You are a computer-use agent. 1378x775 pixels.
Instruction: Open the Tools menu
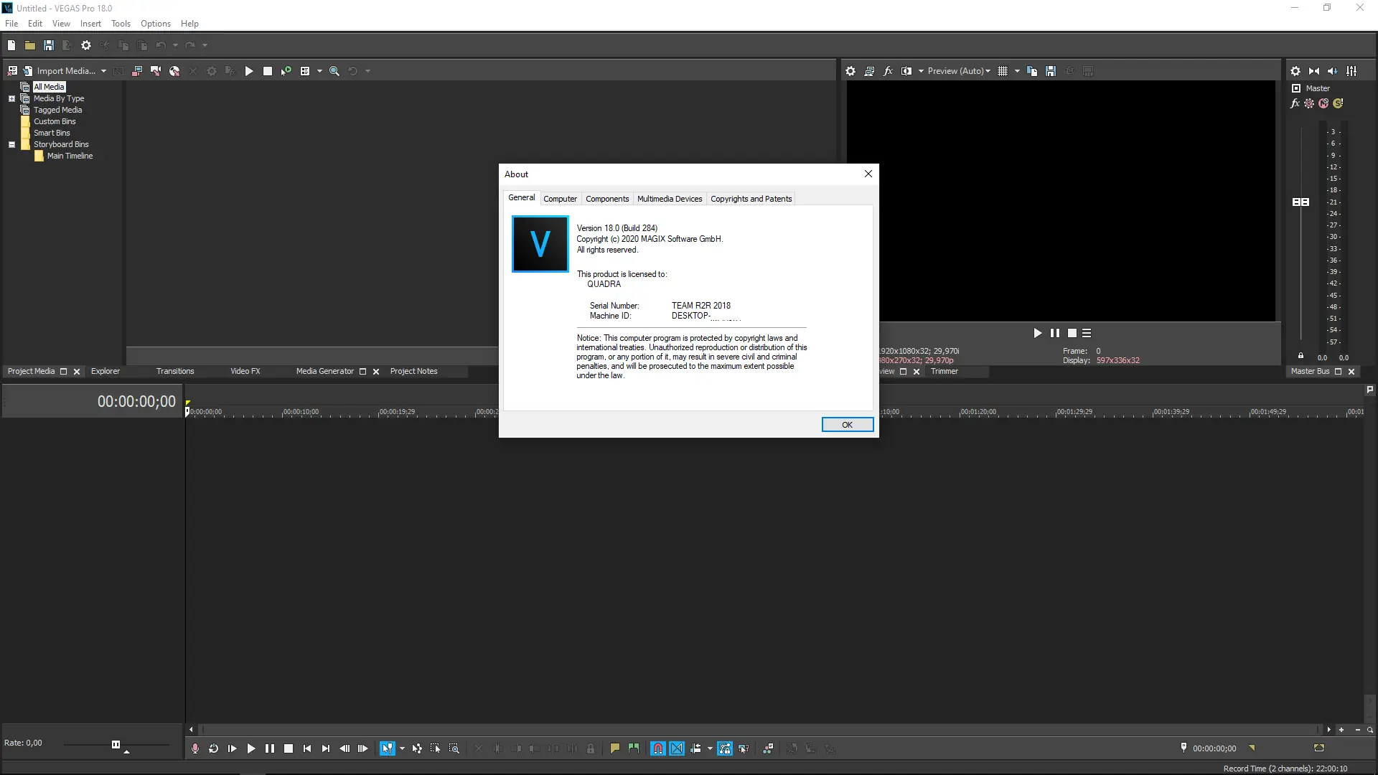coord(121,24)
